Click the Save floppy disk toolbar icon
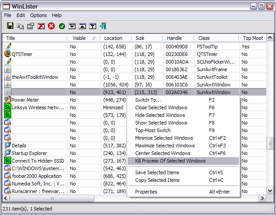276x215 pixels. click(x=10, y=26)
